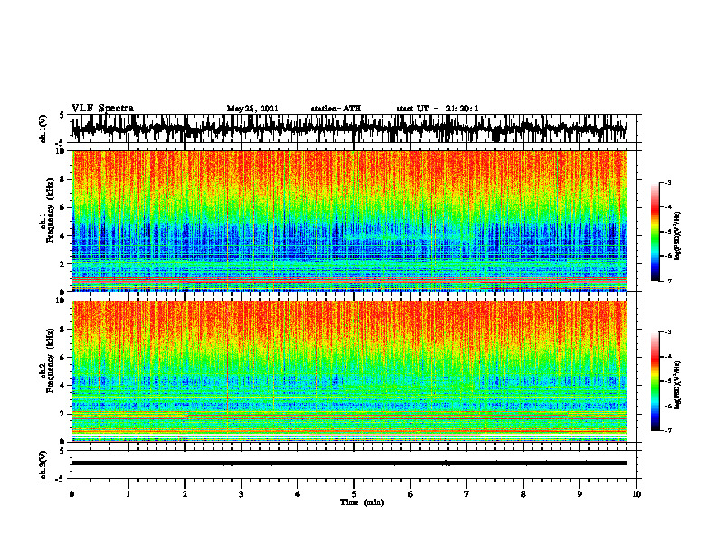Click the lower color scale bar beside ch.2
This screenshot has width=717, height=554.
click(x=655, y=381)
